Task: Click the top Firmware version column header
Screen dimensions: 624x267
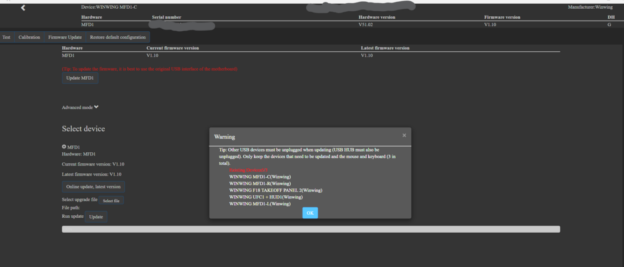Action: [502, 17]
